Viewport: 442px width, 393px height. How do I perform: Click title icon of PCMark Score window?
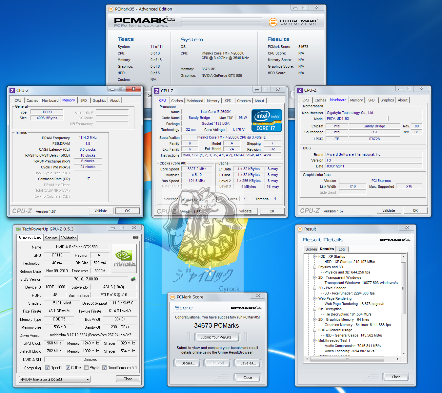172,297
